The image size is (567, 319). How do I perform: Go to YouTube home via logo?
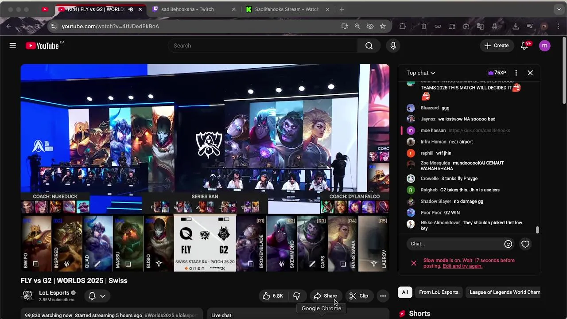pos(42,46)
